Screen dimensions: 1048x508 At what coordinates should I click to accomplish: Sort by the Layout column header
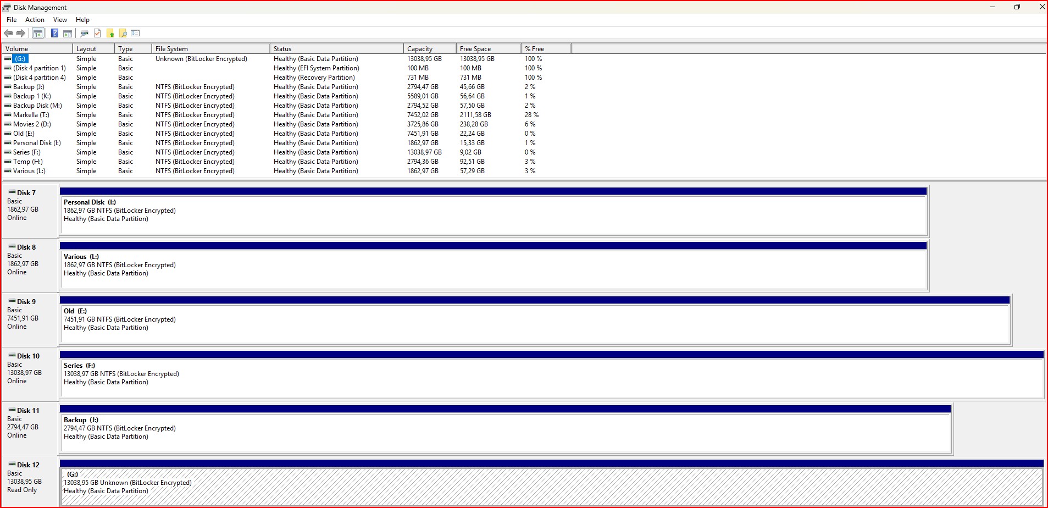[x=93, y=49]
